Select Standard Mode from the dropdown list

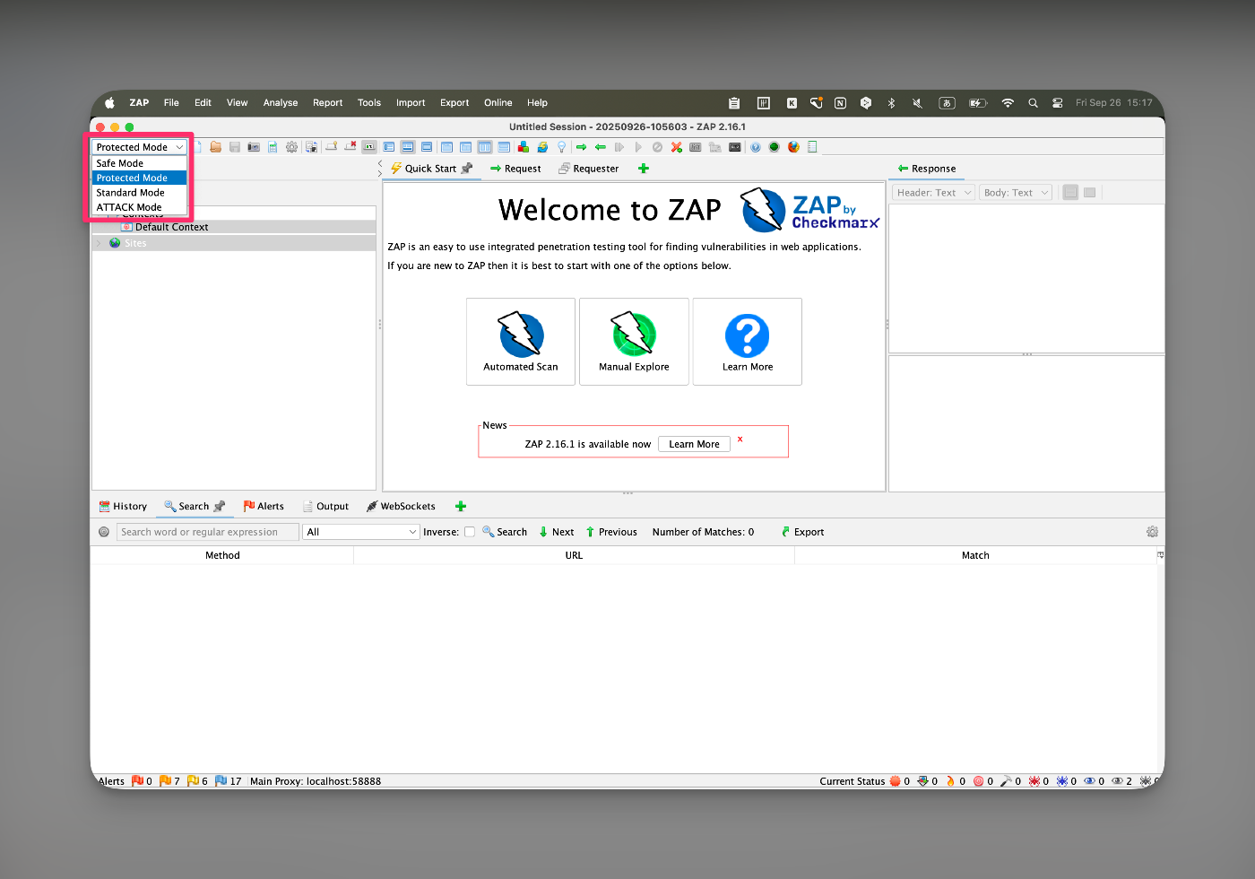[139, 193]
